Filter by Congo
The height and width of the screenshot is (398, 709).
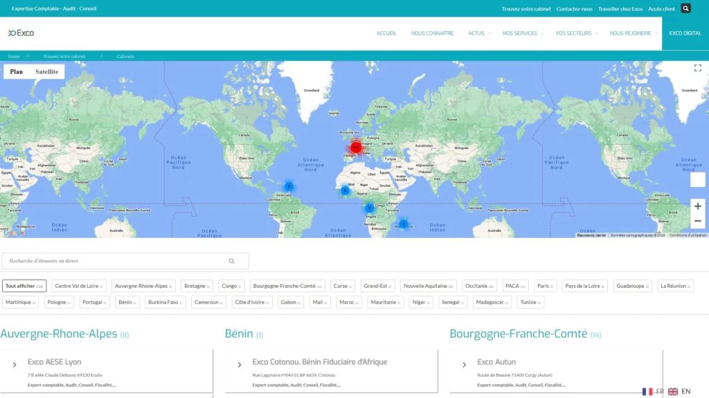pos(231,286)
